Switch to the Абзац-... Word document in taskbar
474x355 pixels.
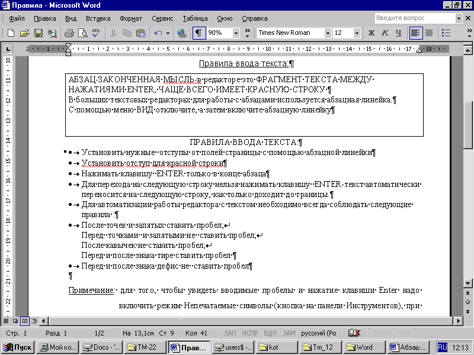pyautogui.click(x=408, y=347)
